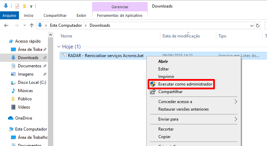Select Editar from the context menu
This screenshot has height=146, width=267.
[164, 69]
